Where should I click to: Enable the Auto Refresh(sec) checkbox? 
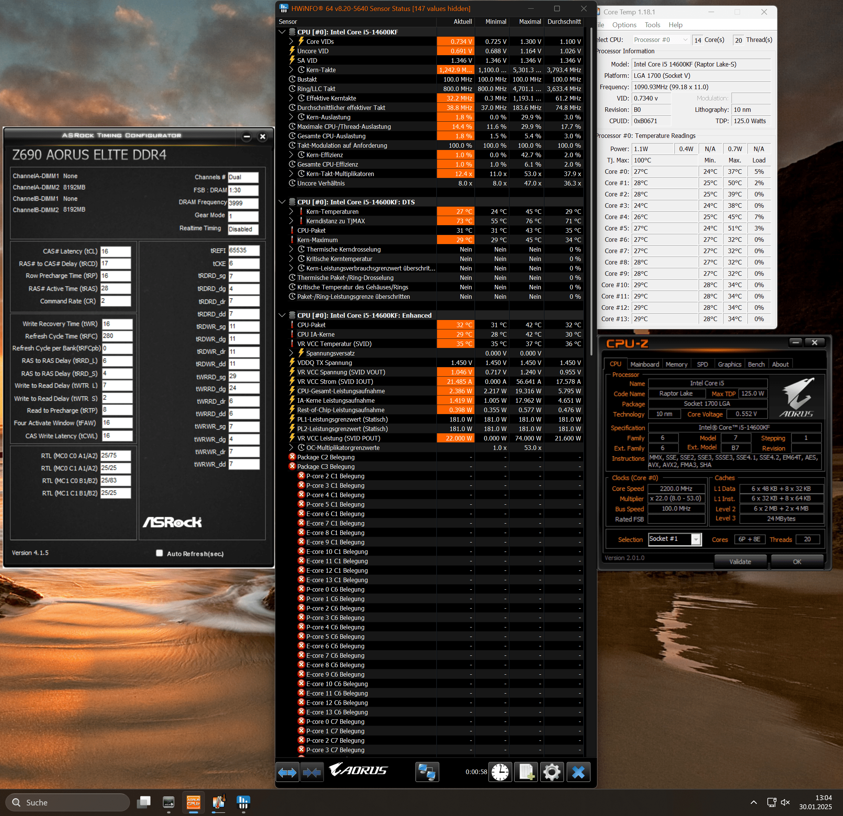[160, 553]
